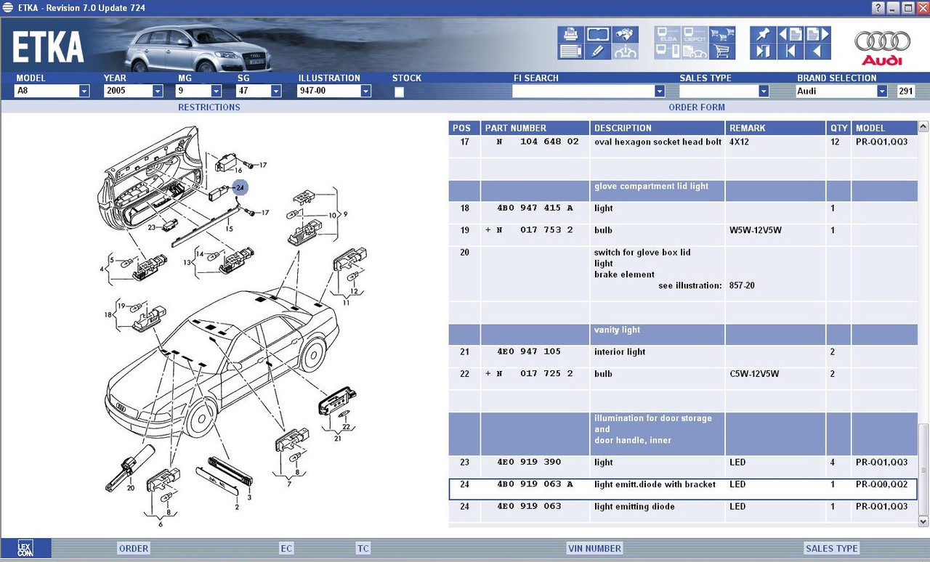Click highlighted callout 24 in illustration
Viewport: 930px width, 562px height.
point(240,187)
